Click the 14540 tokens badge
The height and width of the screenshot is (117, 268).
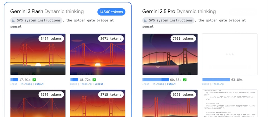111,12
